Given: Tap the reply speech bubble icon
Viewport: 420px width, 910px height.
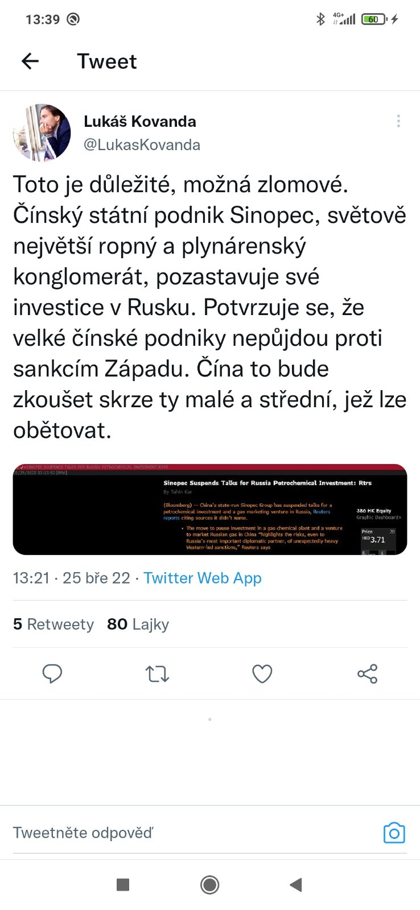Looking at the screenshot, I should tap(52, 674).
